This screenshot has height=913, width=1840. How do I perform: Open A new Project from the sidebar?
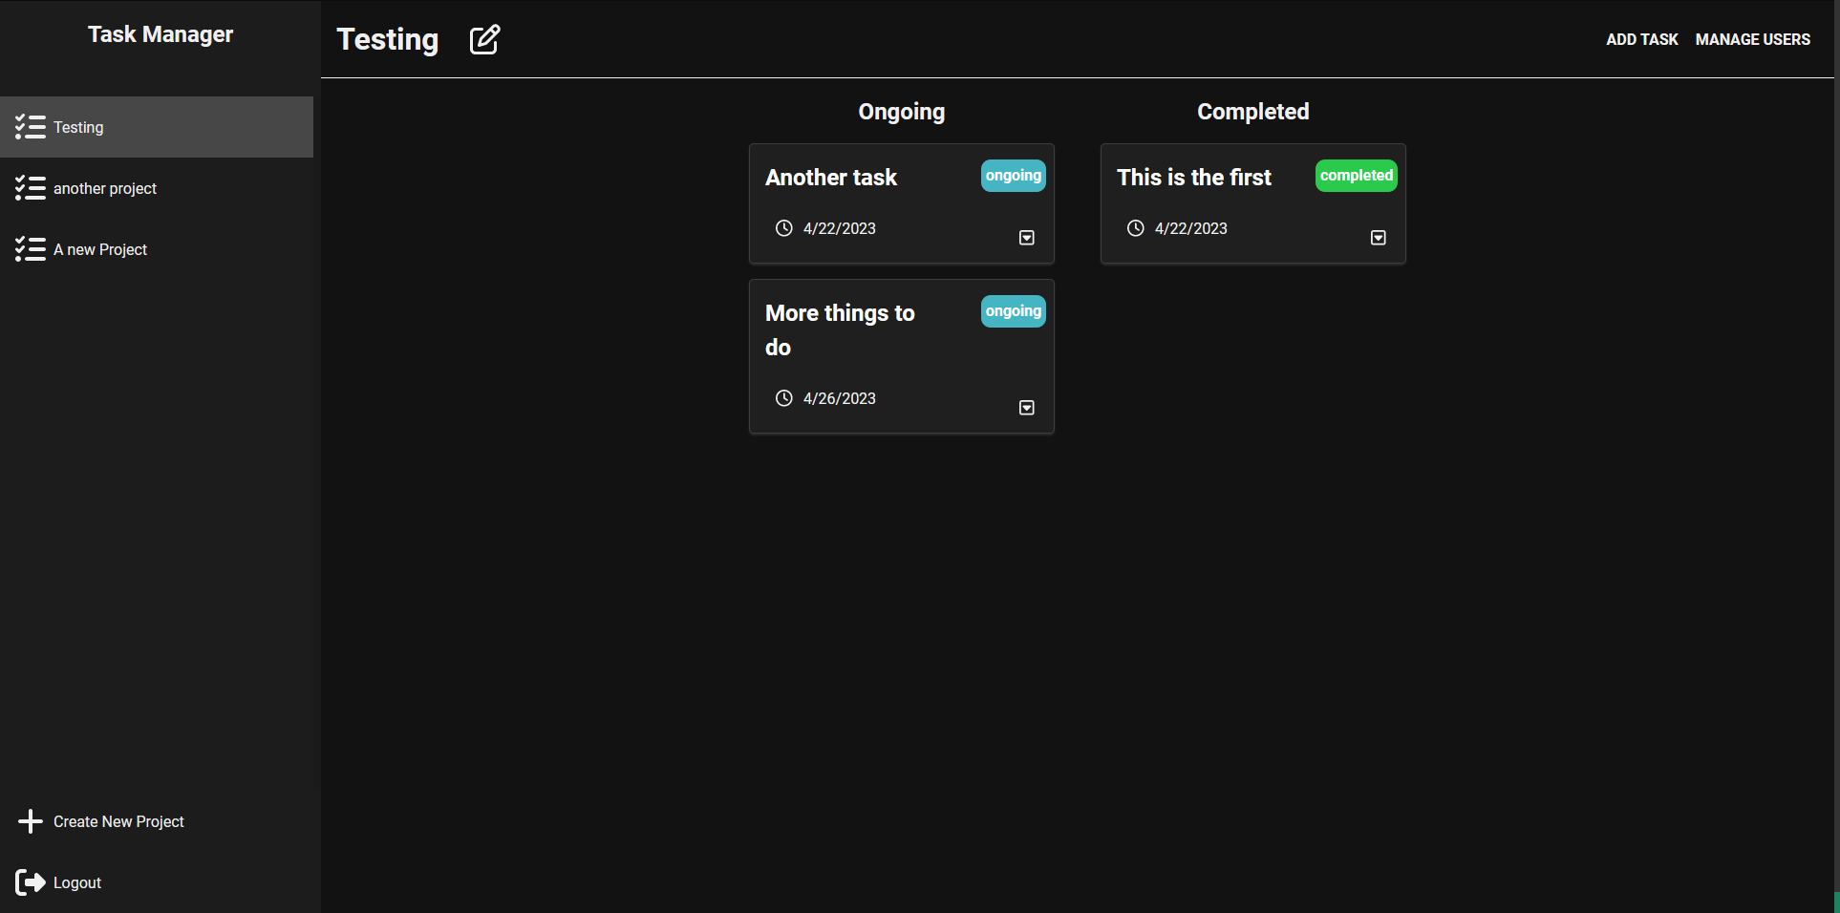[157, 249]
